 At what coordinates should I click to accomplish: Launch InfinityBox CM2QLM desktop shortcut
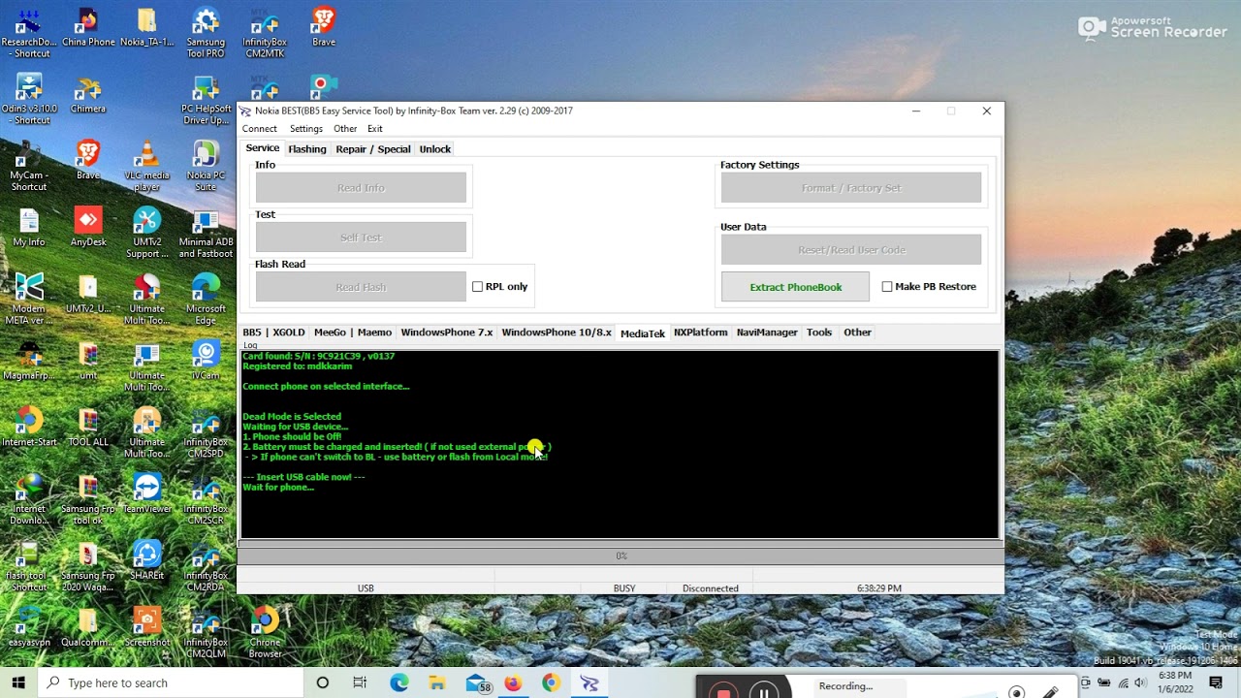coord(206,632)
